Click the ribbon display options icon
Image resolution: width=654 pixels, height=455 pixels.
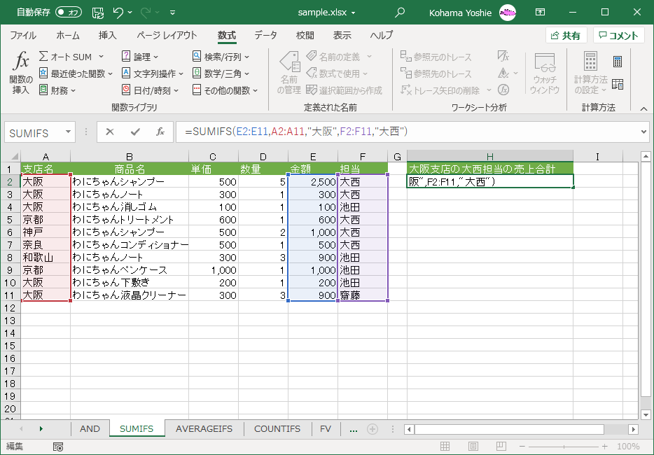click(540, 13)
